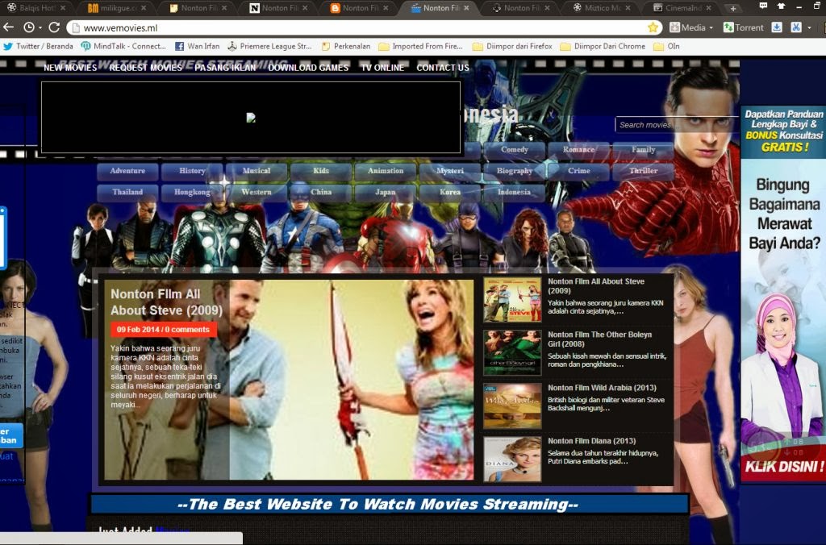Click KLIK DISINI on the baby ad
The height and width of the screenshot is (545, 826).
783,467
